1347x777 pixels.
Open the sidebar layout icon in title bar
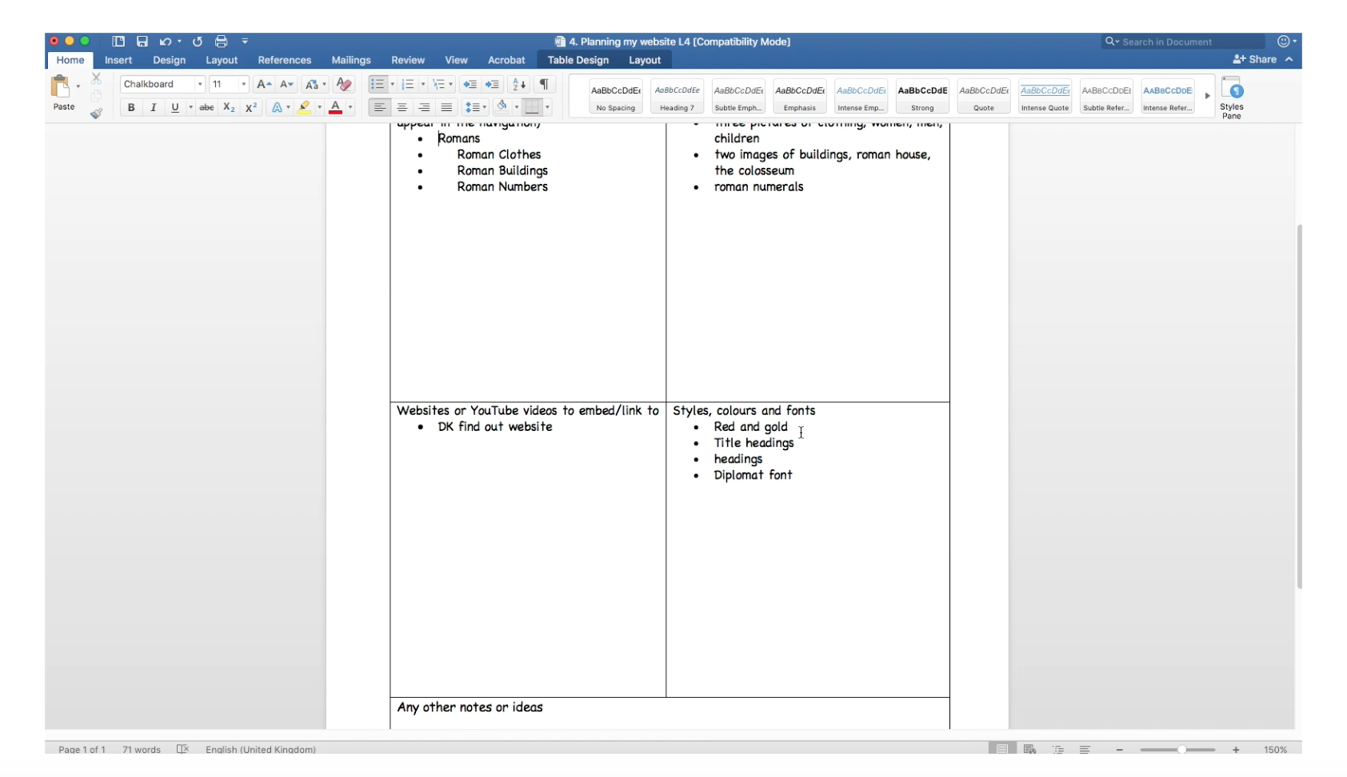click(118, 42)
